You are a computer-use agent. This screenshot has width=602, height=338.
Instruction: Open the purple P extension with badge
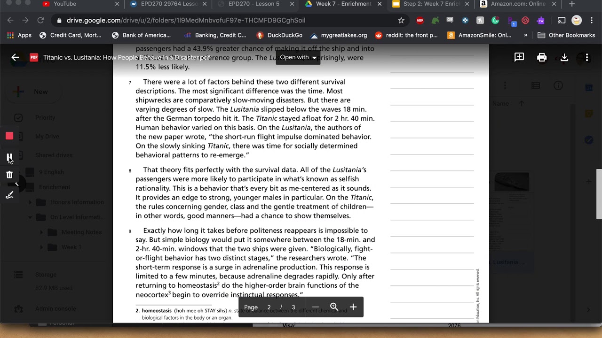tap(511, 21)
